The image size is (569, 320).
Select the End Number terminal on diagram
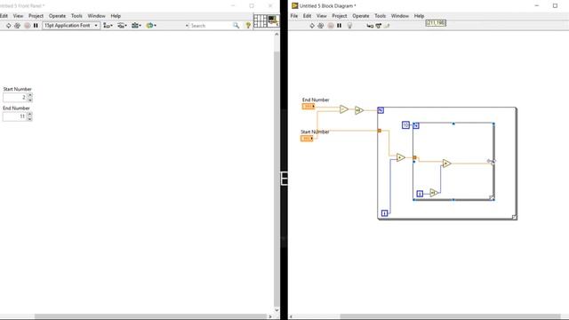coord(309,107)
